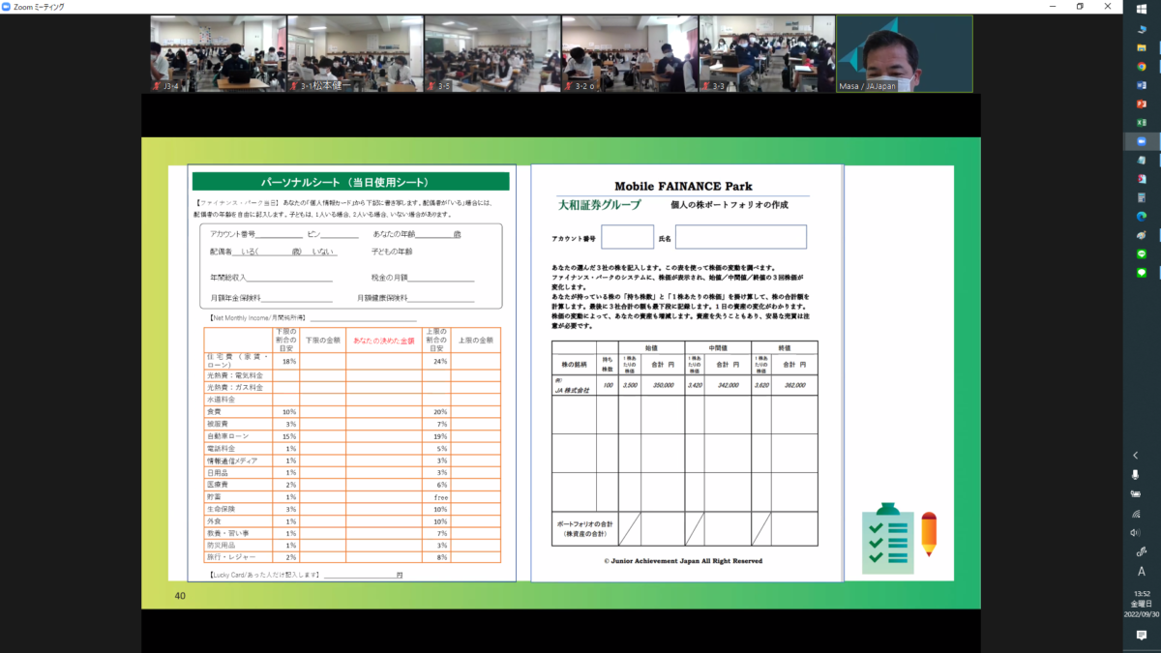Click the "始値" column header
The image size is (1161, 653).
651,346
